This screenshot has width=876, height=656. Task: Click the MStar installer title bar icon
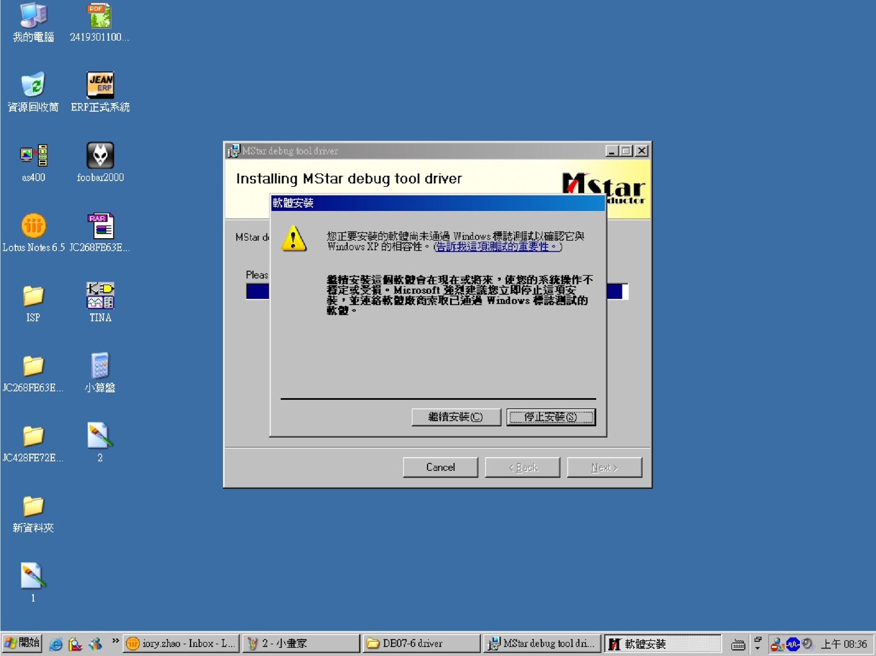click(x=234, y=151)
